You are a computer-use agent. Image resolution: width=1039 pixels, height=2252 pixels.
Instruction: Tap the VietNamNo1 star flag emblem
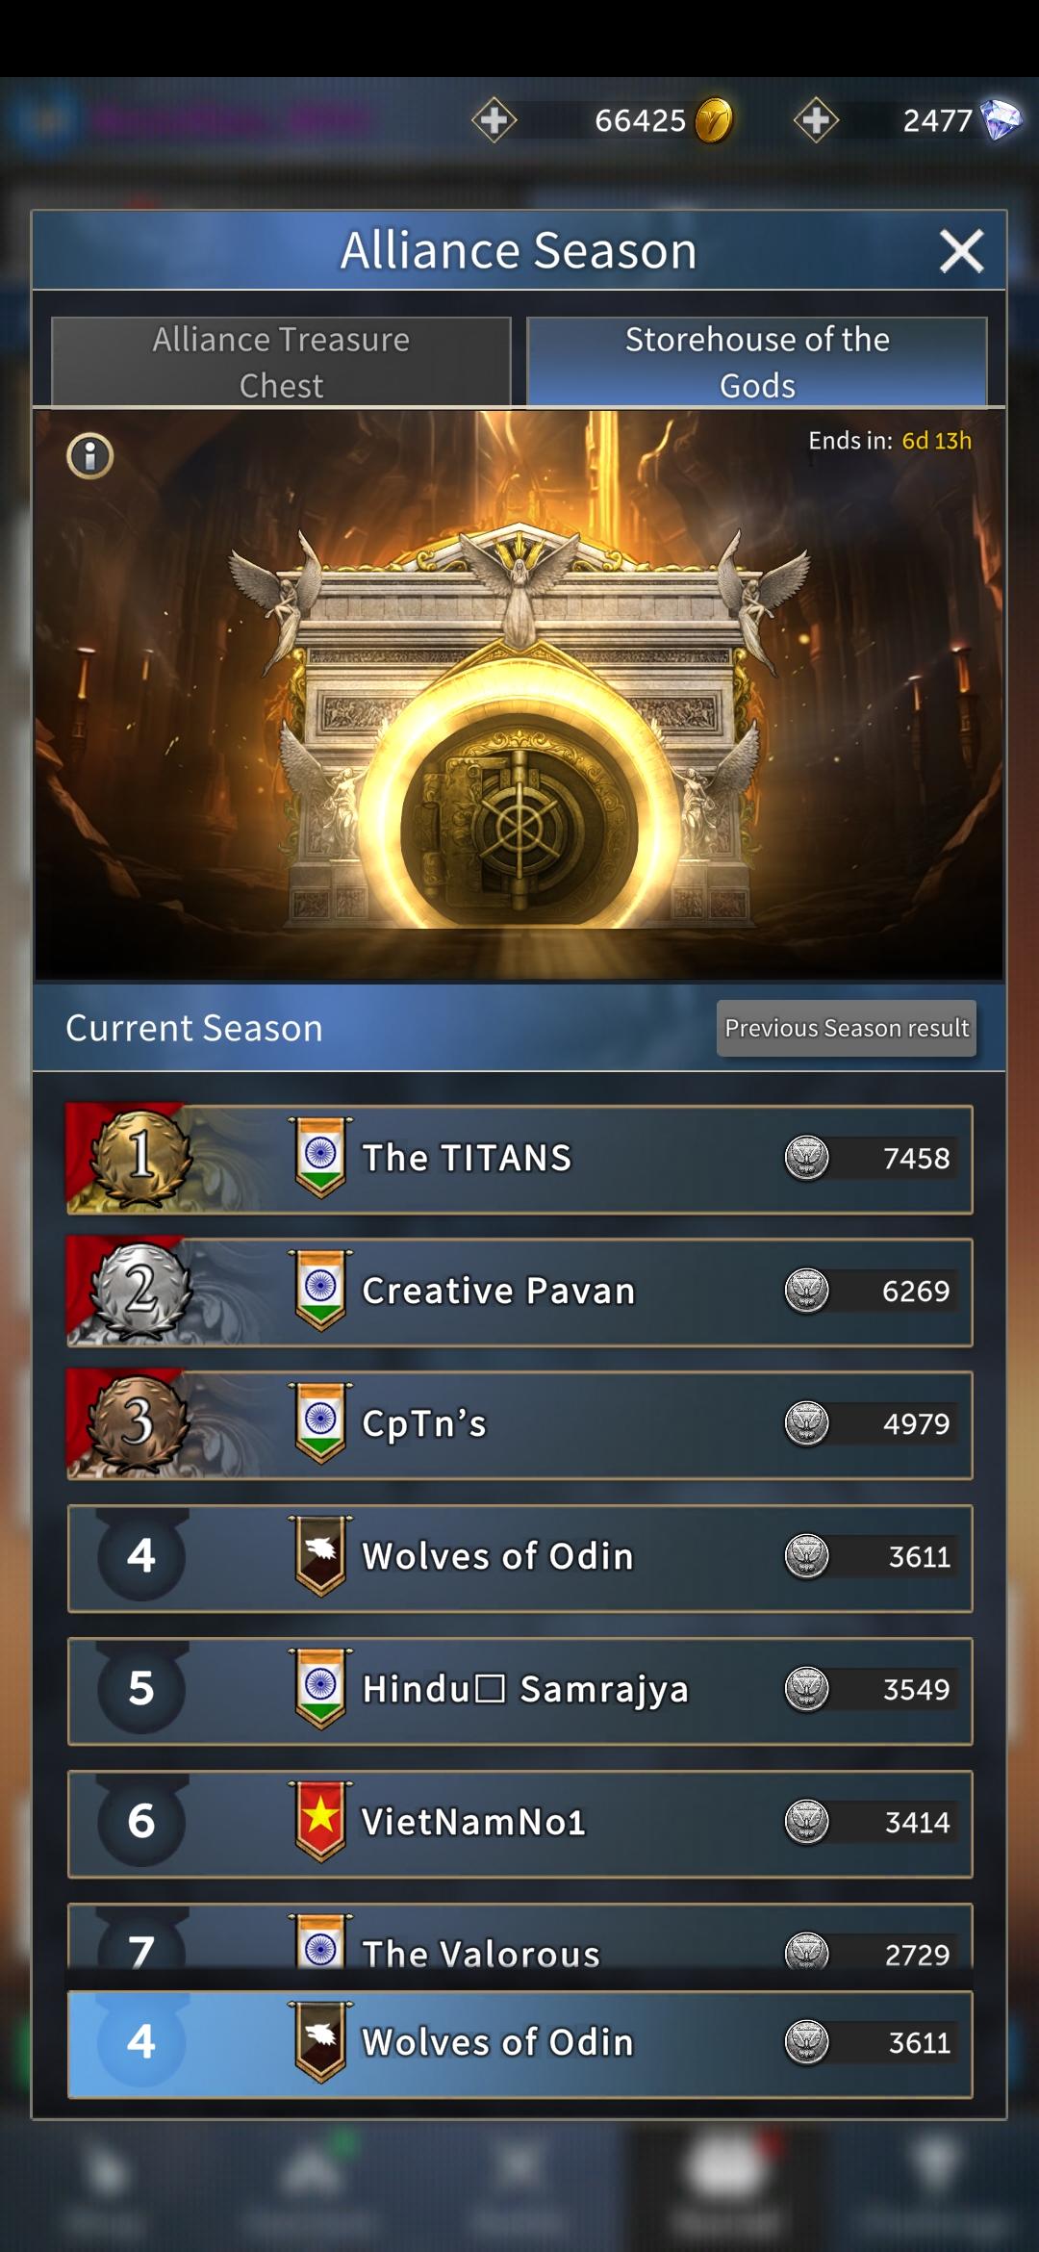pyautogui.click(x=320, y=1821)
